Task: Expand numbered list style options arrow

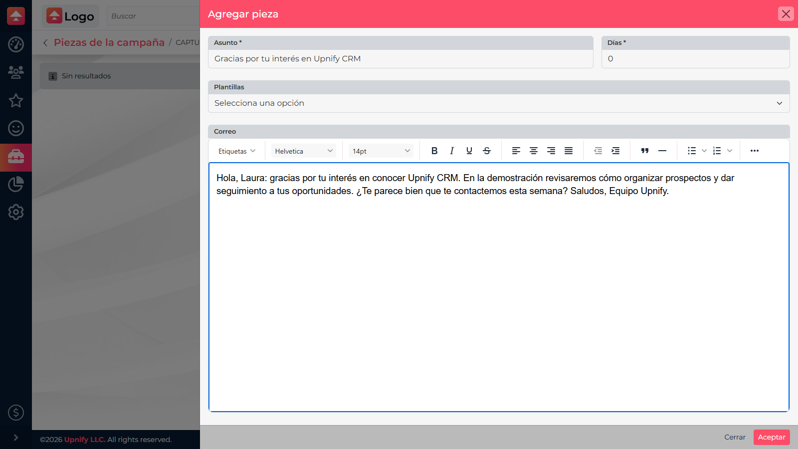Action: click(729, 151)
